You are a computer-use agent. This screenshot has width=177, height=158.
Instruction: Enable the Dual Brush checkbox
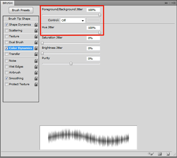(x=6, y=42)
